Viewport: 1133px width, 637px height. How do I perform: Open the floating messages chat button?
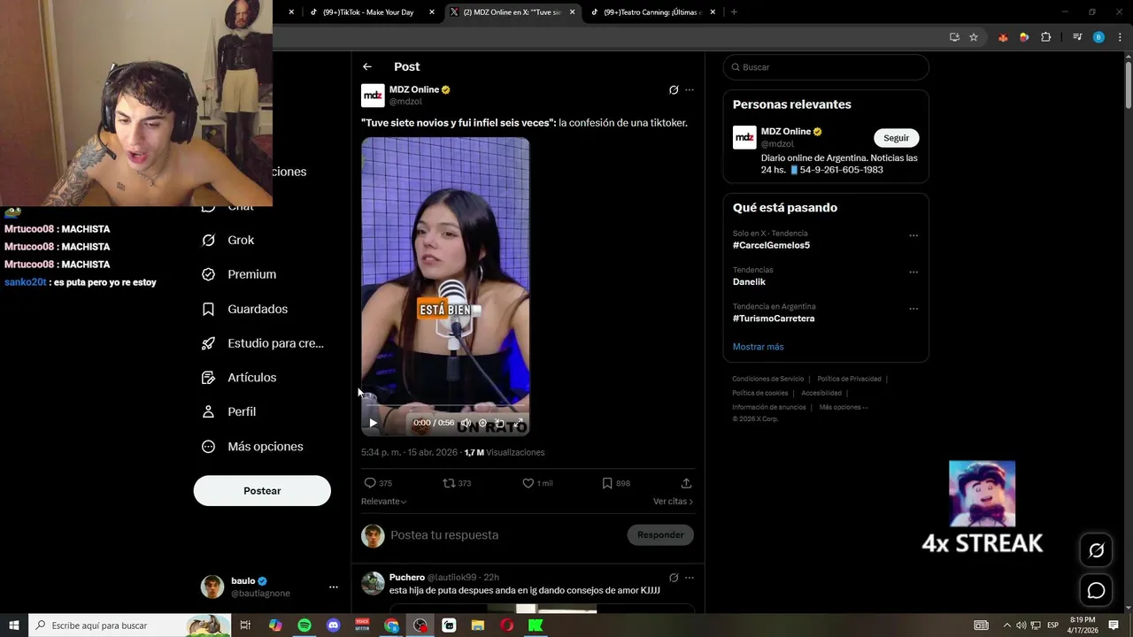(x=1096, y=590)
